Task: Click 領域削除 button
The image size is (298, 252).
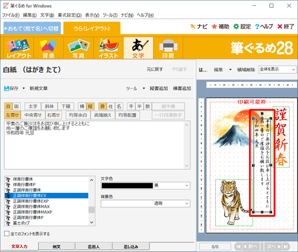Action: click(246, 70)
